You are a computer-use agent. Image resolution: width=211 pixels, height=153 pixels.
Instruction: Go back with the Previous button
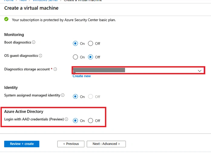(x=71, y=144)
